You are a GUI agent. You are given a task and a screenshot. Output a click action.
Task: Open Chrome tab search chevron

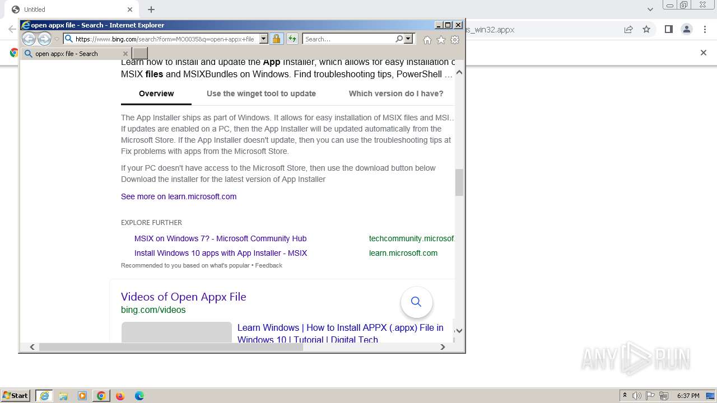pos(650,10)
